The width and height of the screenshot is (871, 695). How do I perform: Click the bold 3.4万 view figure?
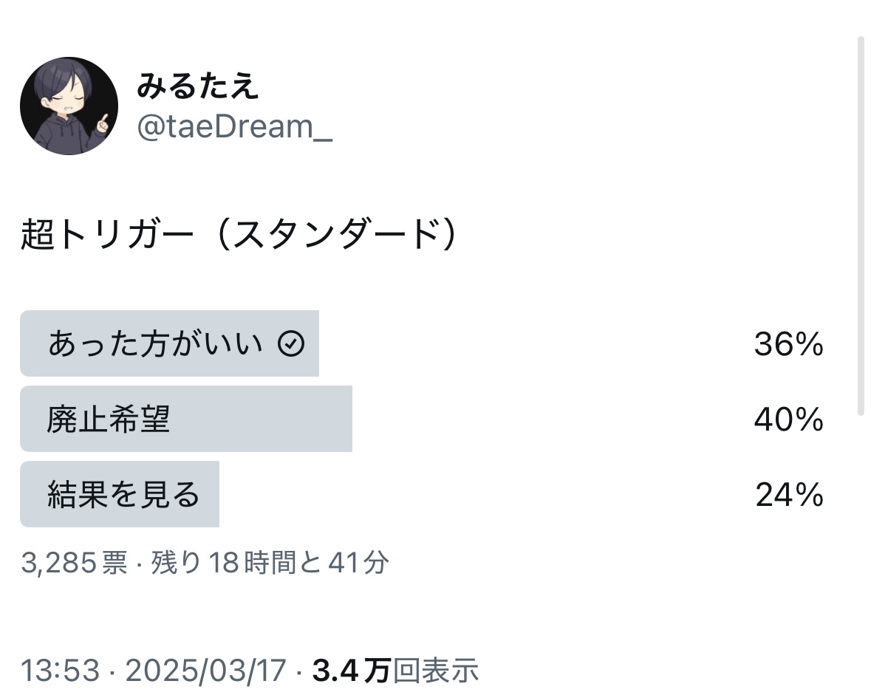coord(351,671)
